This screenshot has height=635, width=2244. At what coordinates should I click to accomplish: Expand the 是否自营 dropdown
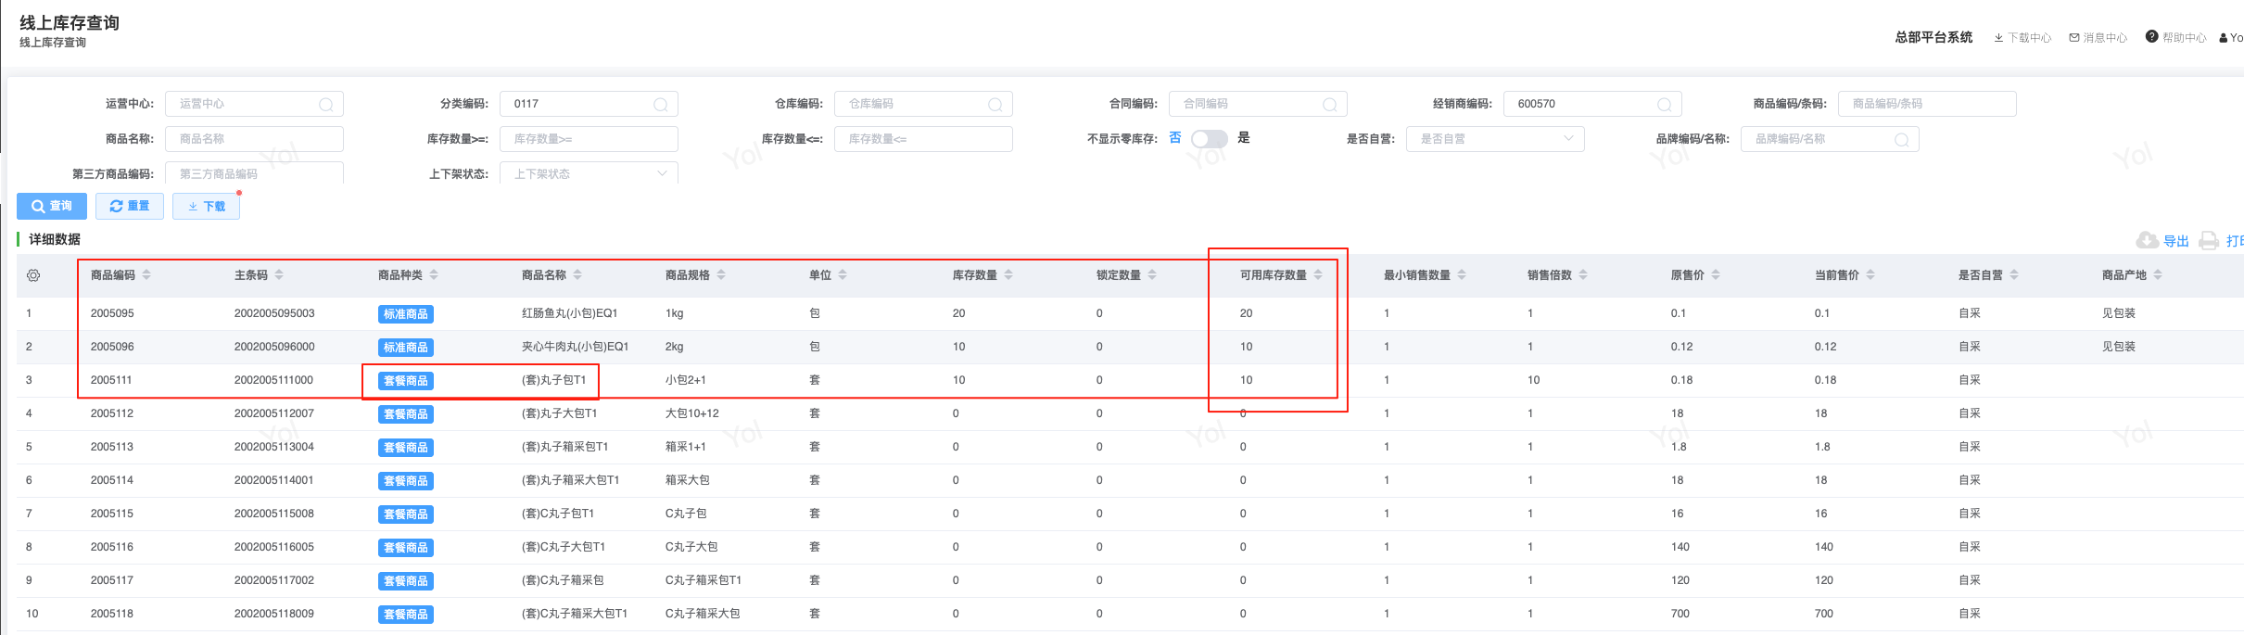1494,139
